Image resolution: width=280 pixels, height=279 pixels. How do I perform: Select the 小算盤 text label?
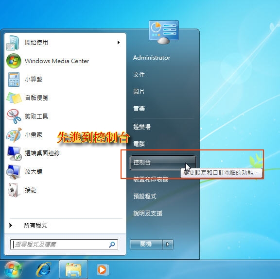click(34, 79)
